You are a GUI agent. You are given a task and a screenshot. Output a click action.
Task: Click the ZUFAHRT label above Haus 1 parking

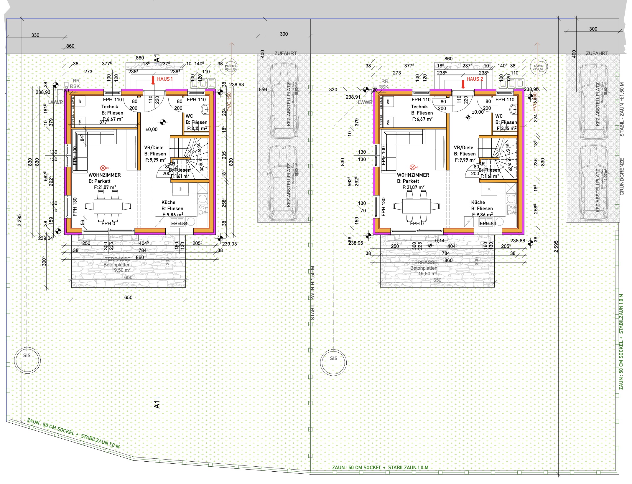click(285, 53)
